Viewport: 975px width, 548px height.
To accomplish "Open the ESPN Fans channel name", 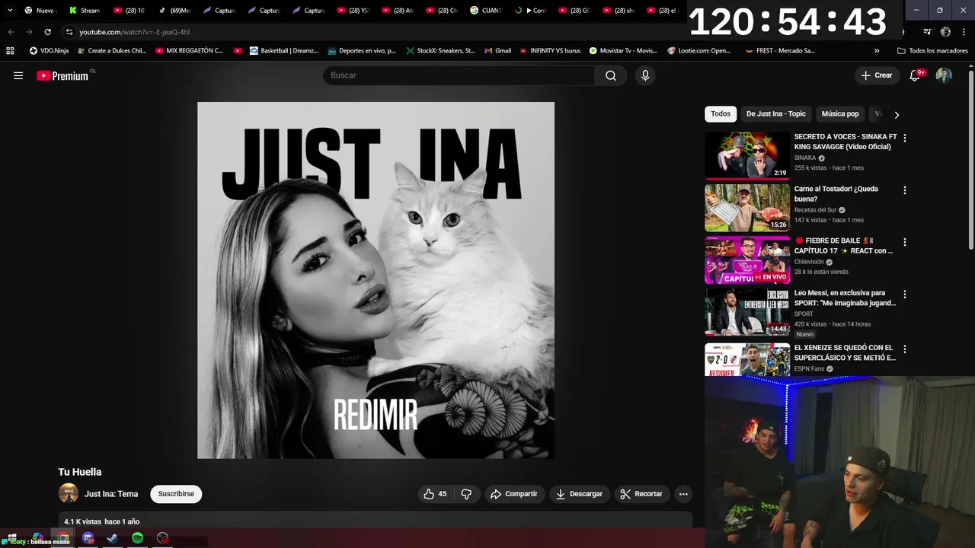I will (x=809, y=369).
